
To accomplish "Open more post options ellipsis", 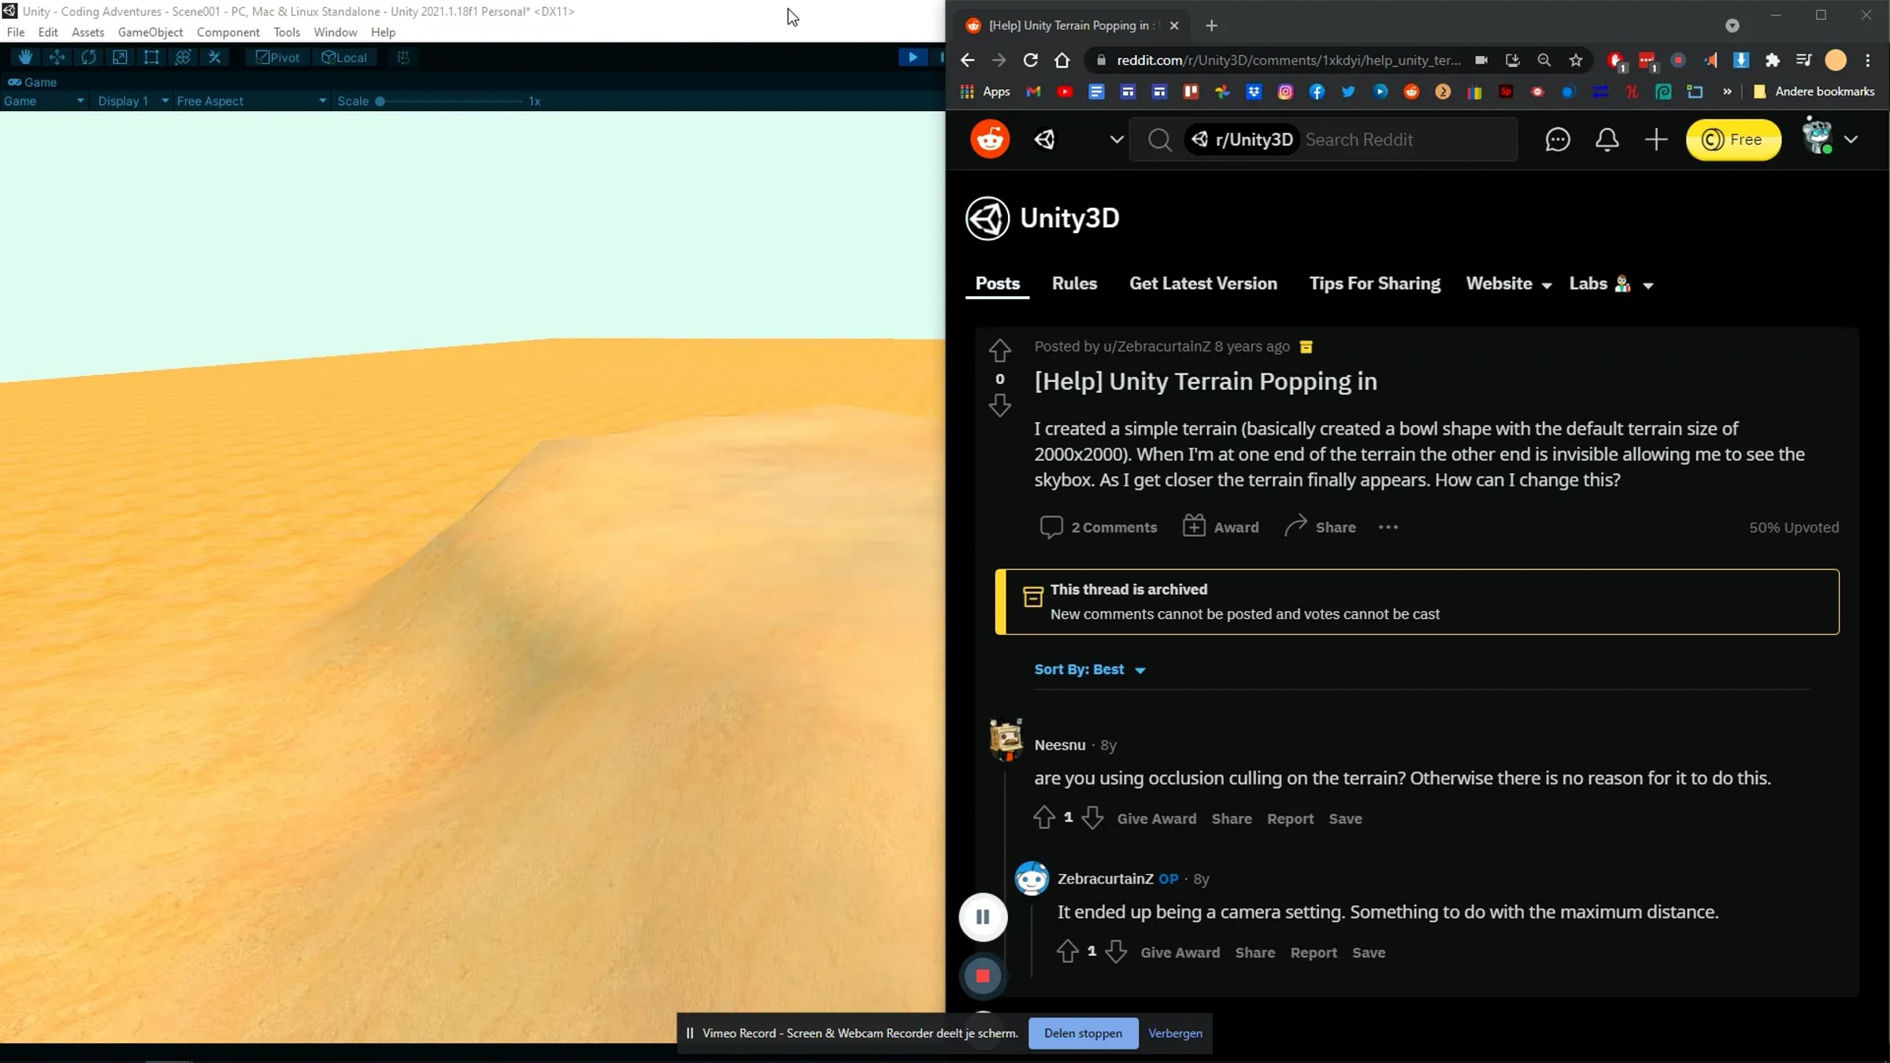I will tap(1388, 528).
